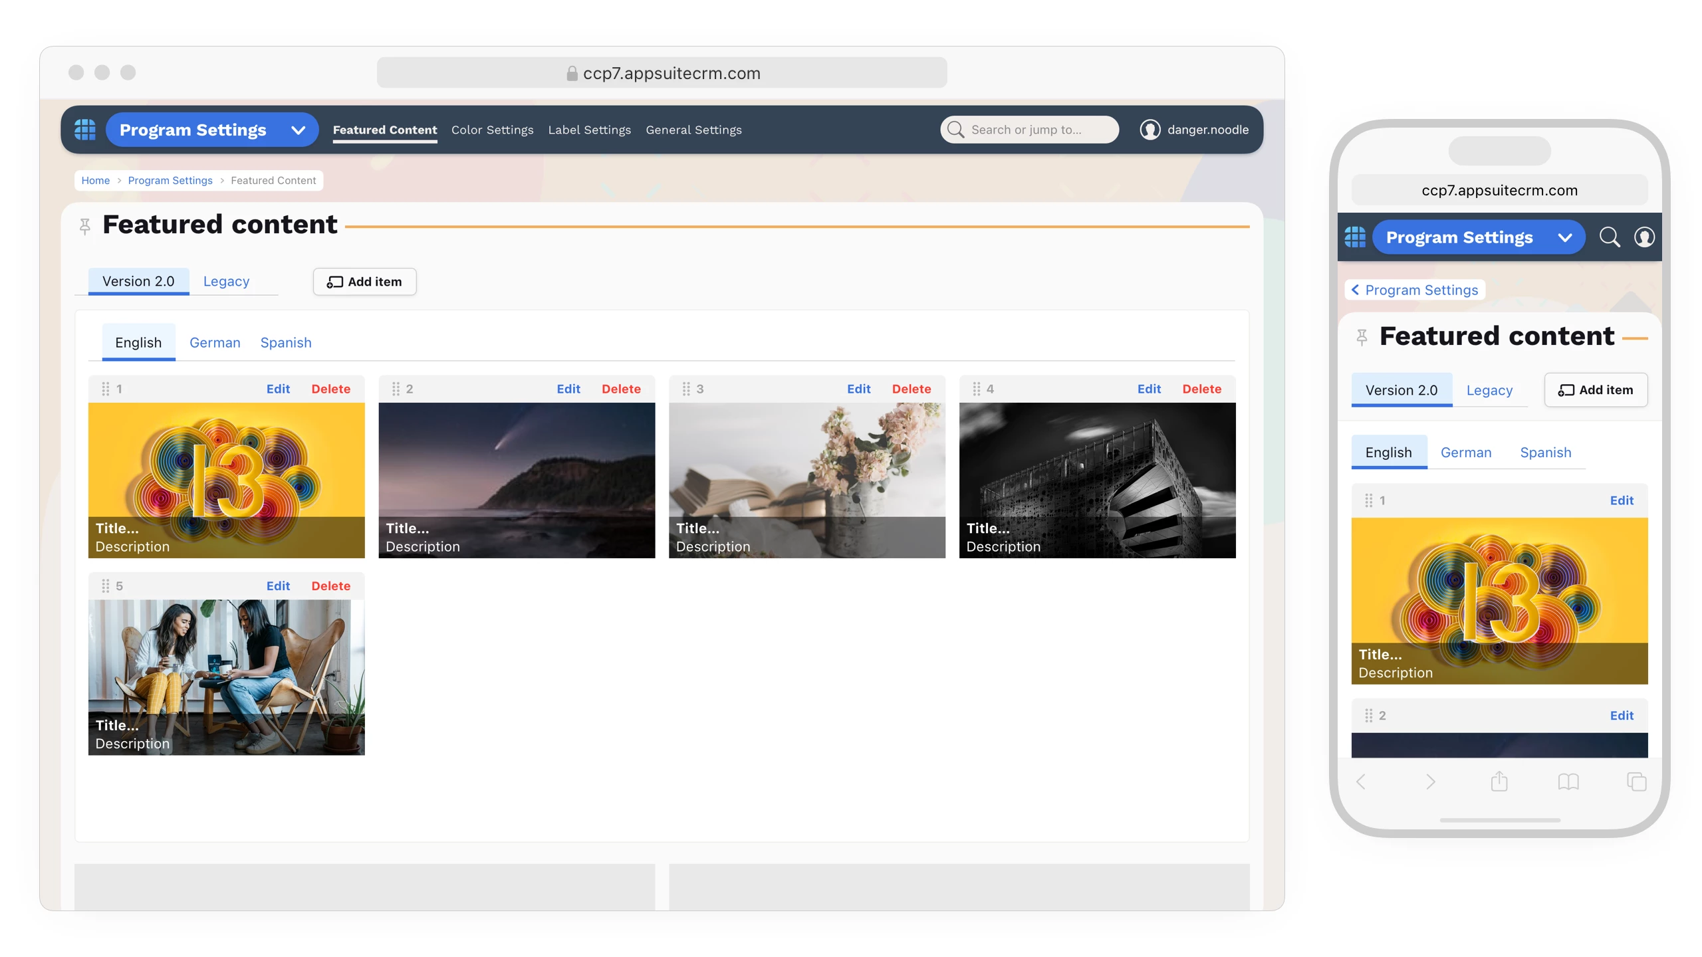Click the danger.noodle user avatar icon
Image resolution: width=1702 pixels, height=957 pixels.
point(1150,130)
